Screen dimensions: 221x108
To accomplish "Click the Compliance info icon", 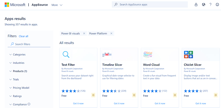I will [29, 104].
